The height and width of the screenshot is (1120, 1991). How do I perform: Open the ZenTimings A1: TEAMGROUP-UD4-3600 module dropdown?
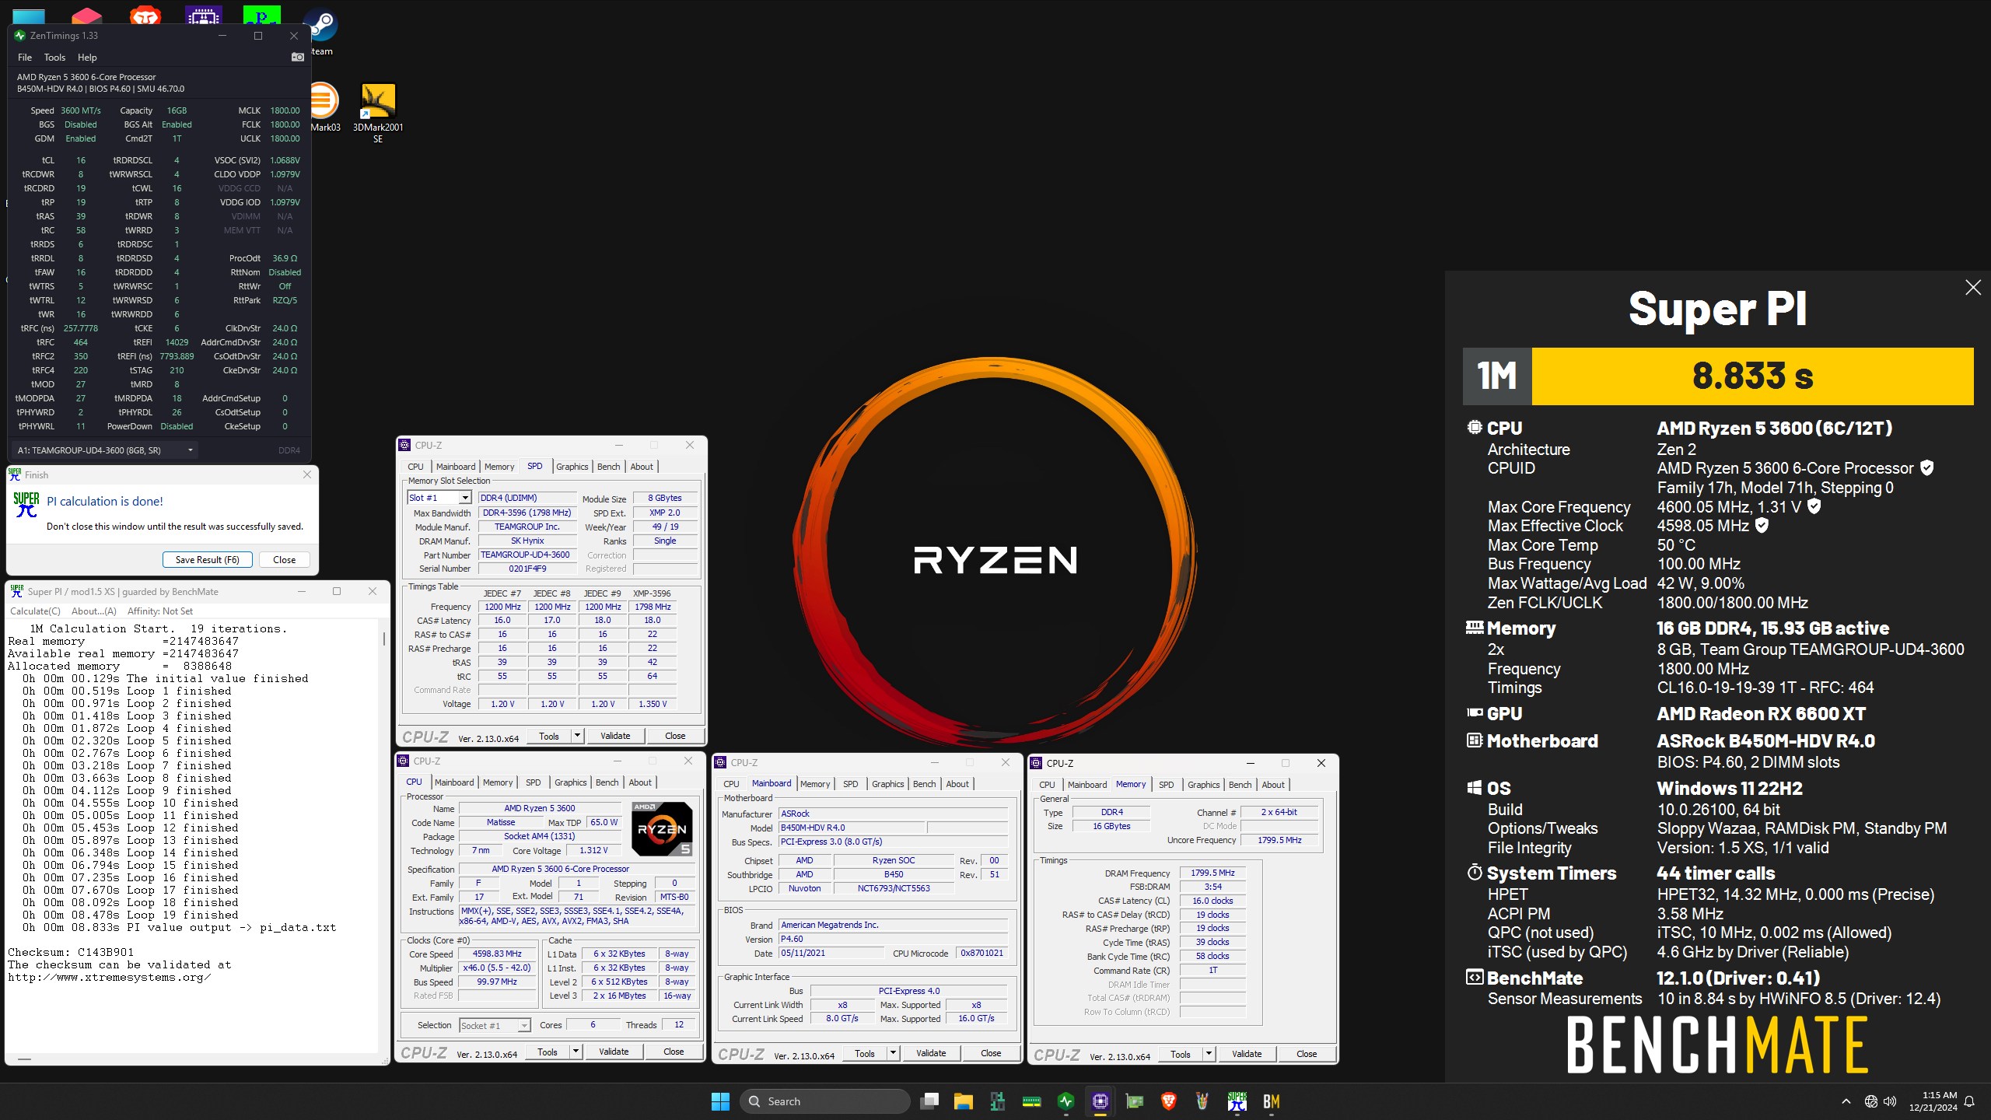pos(105,450)
